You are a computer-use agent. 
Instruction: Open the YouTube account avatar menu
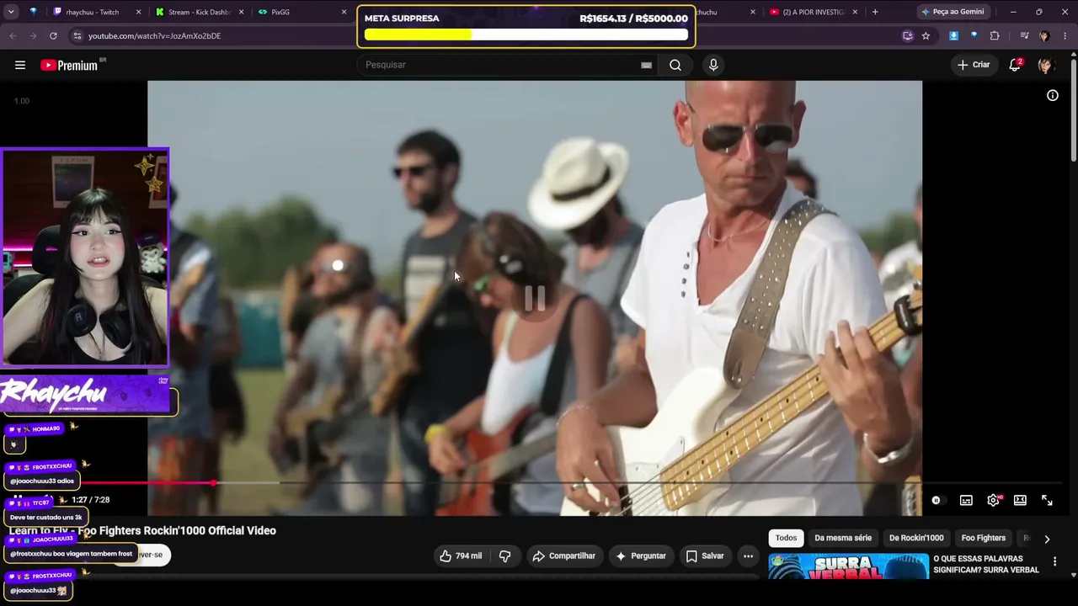(1046, 65)
